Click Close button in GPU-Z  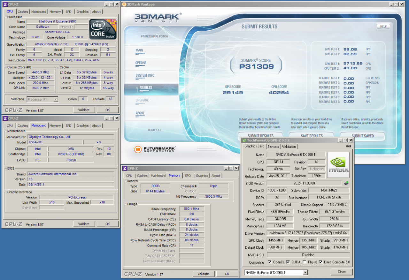click(x=342, y=272)
